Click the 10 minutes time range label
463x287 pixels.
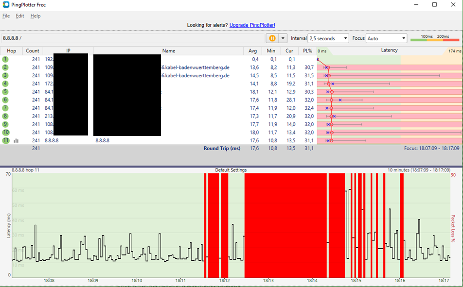[x=419, y=170]
